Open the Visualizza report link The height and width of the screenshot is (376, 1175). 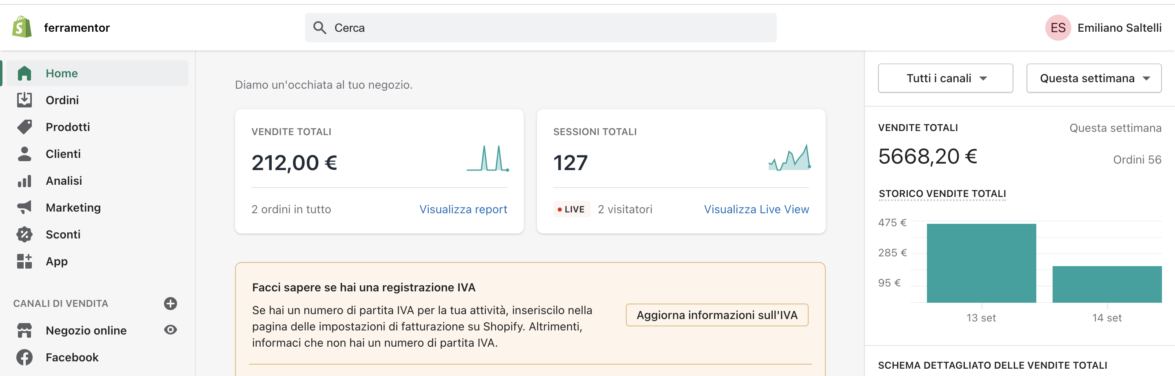click(x=463, y=210)
